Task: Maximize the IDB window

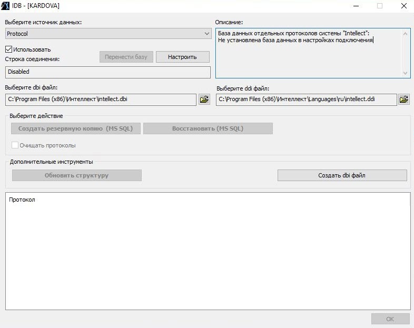Action: [379, 6]
